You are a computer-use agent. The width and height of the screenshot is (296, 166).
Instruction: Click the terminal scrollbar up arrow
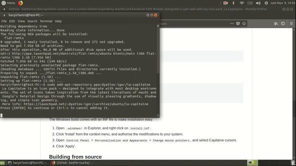click(x=158, y=26)
